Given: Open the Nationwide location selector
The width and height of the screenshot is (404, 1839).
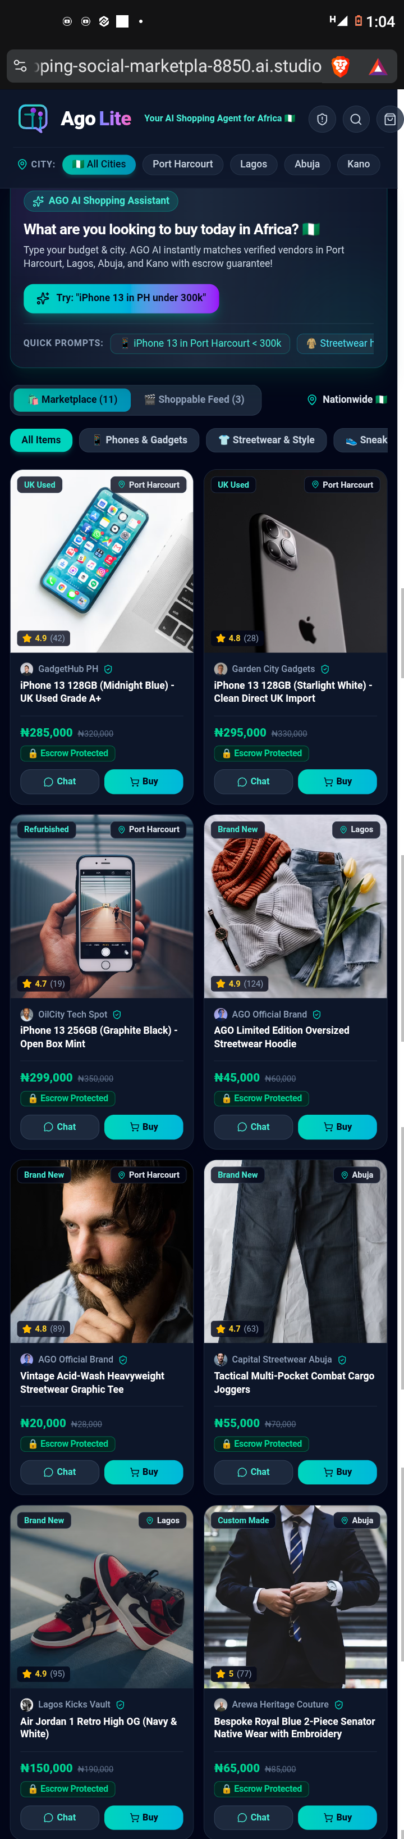Looking at the screenshot, I should (x=347, y=400).
